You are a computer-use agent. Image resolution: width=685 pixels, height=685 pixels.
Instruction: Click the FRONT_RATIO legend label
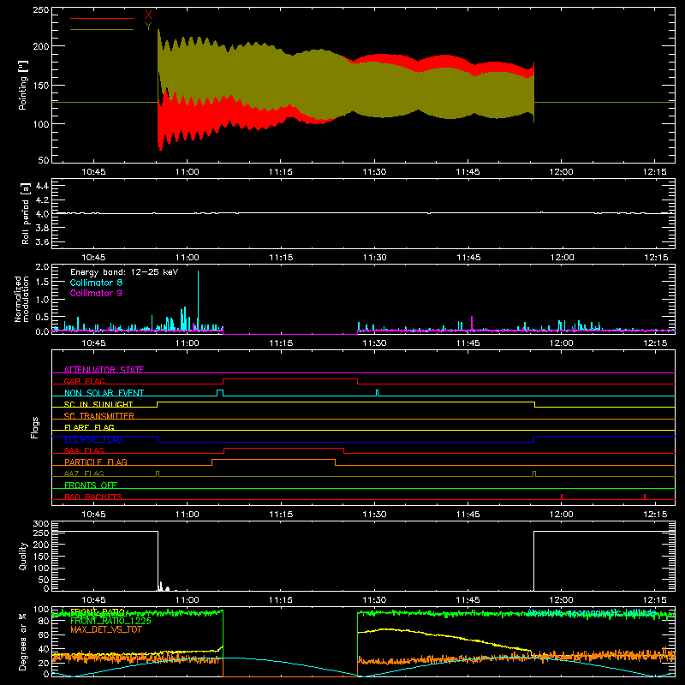point(98,611)
